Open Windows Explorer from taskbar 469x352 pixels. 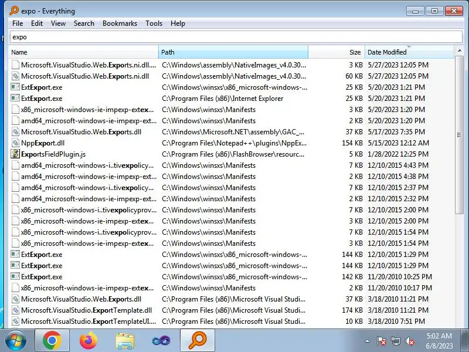[125, 340]
